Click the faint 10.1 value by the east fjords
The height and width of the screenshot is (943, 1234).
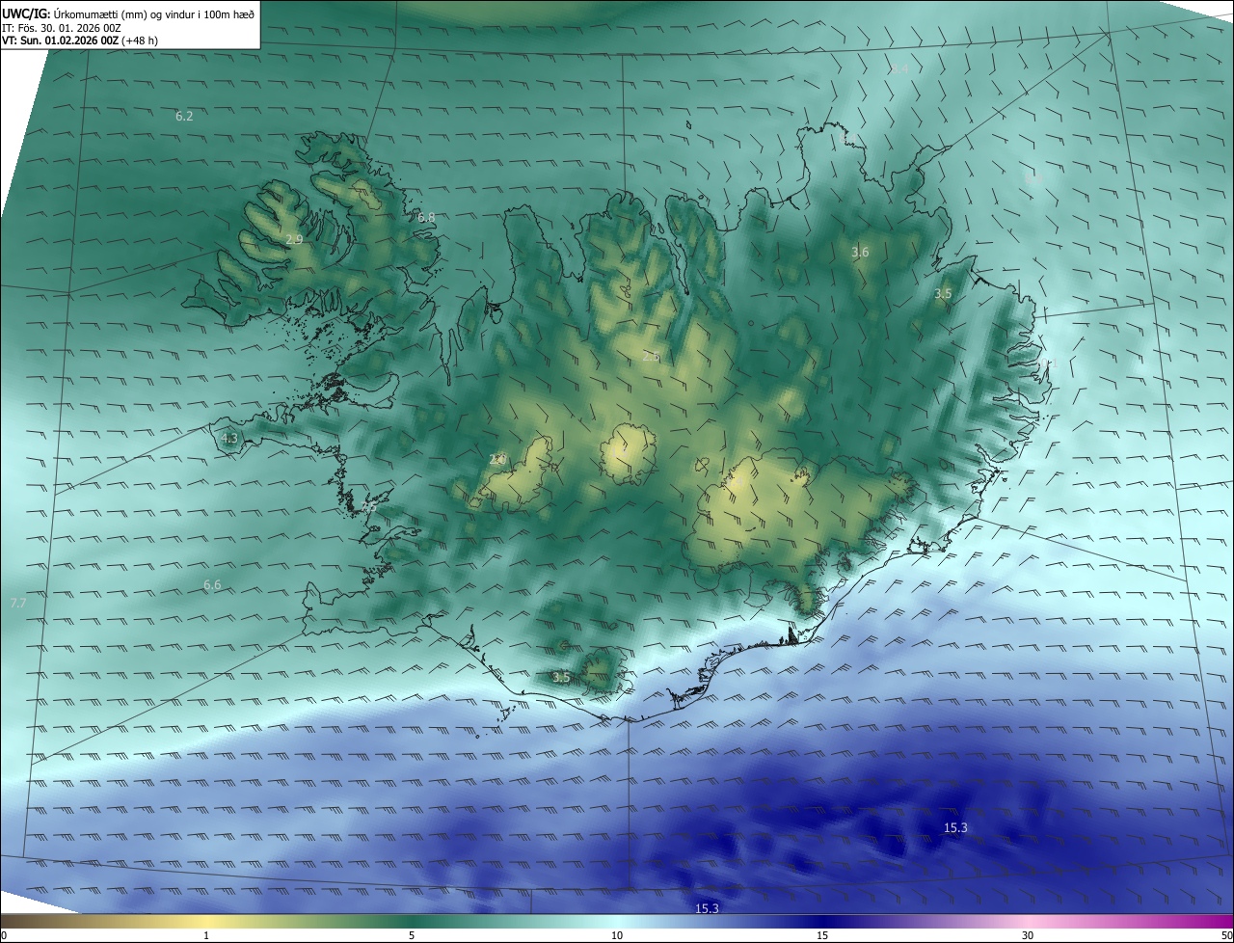point(1048,364)
